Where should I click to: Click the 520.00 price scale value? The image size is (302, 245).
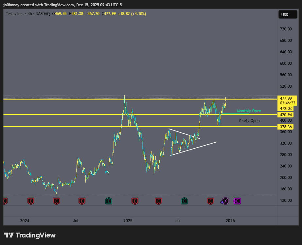(x=286, y=86)
